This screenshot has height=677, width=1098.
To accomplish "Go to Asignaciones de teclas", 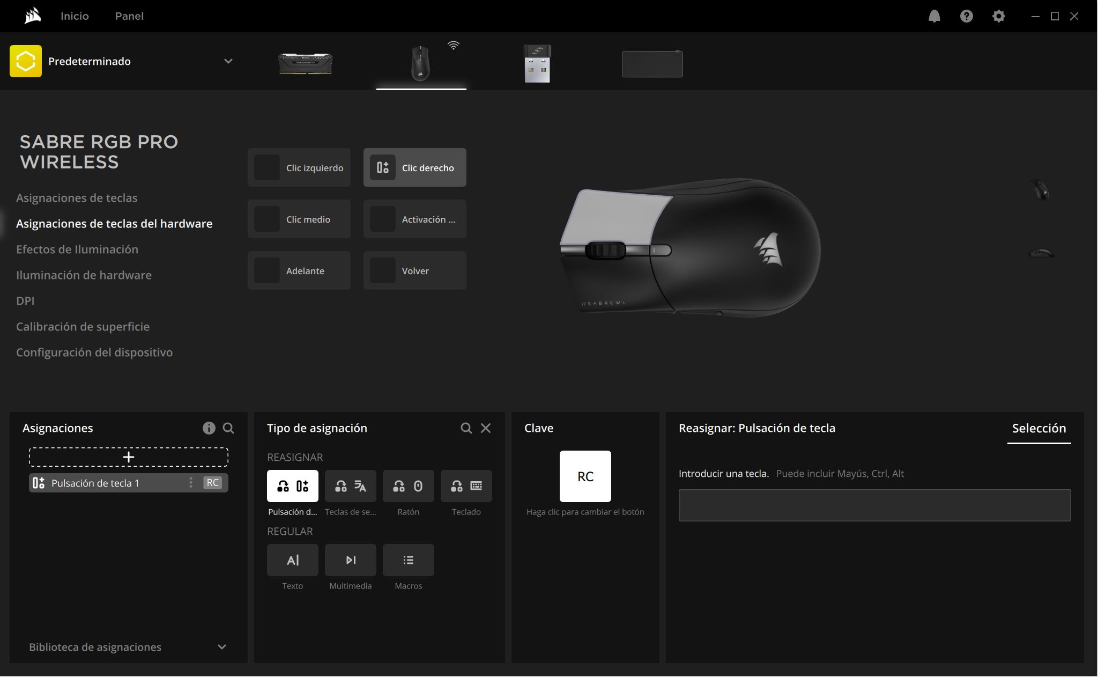I will [x=77, y=198].
